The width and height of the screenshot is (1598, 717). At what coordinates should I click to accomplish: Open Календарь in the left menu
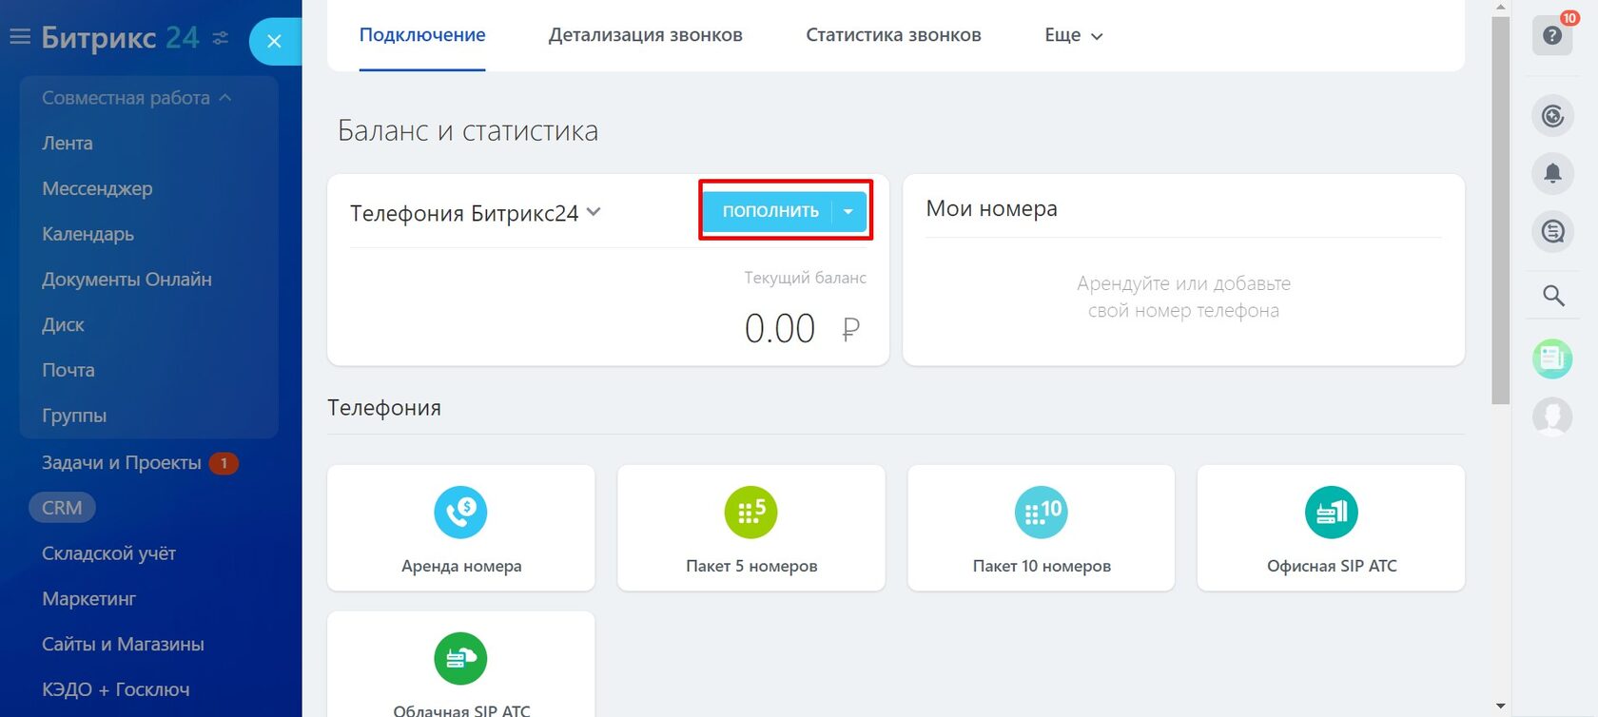88,234
